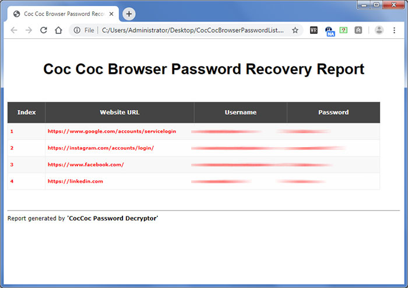Bookmark this page with the star

tap(295, 30)
